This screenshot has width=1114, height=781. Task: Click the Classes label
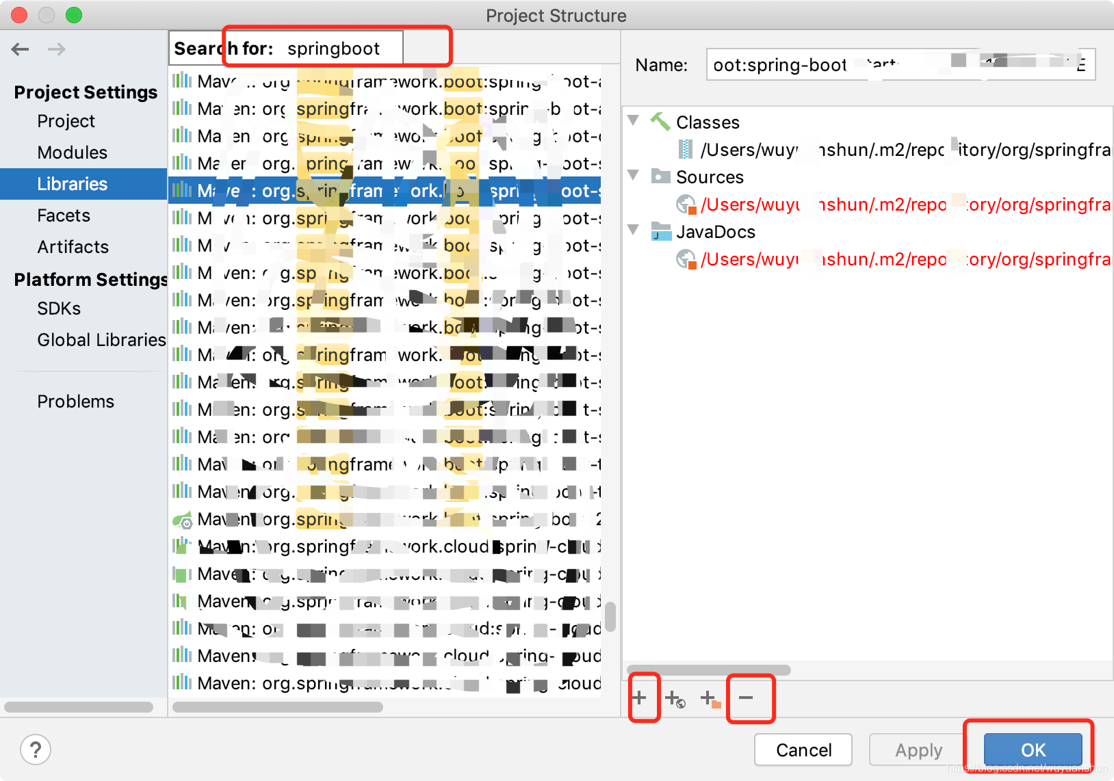[x=708, y=122]
